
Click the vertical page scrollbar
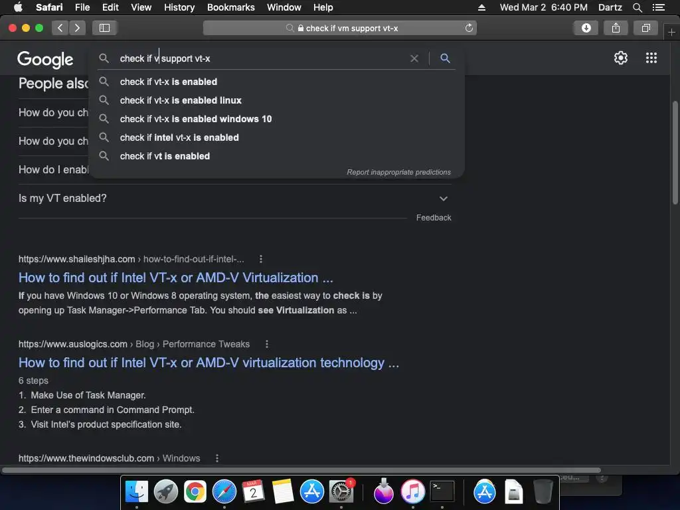[675, 153]
